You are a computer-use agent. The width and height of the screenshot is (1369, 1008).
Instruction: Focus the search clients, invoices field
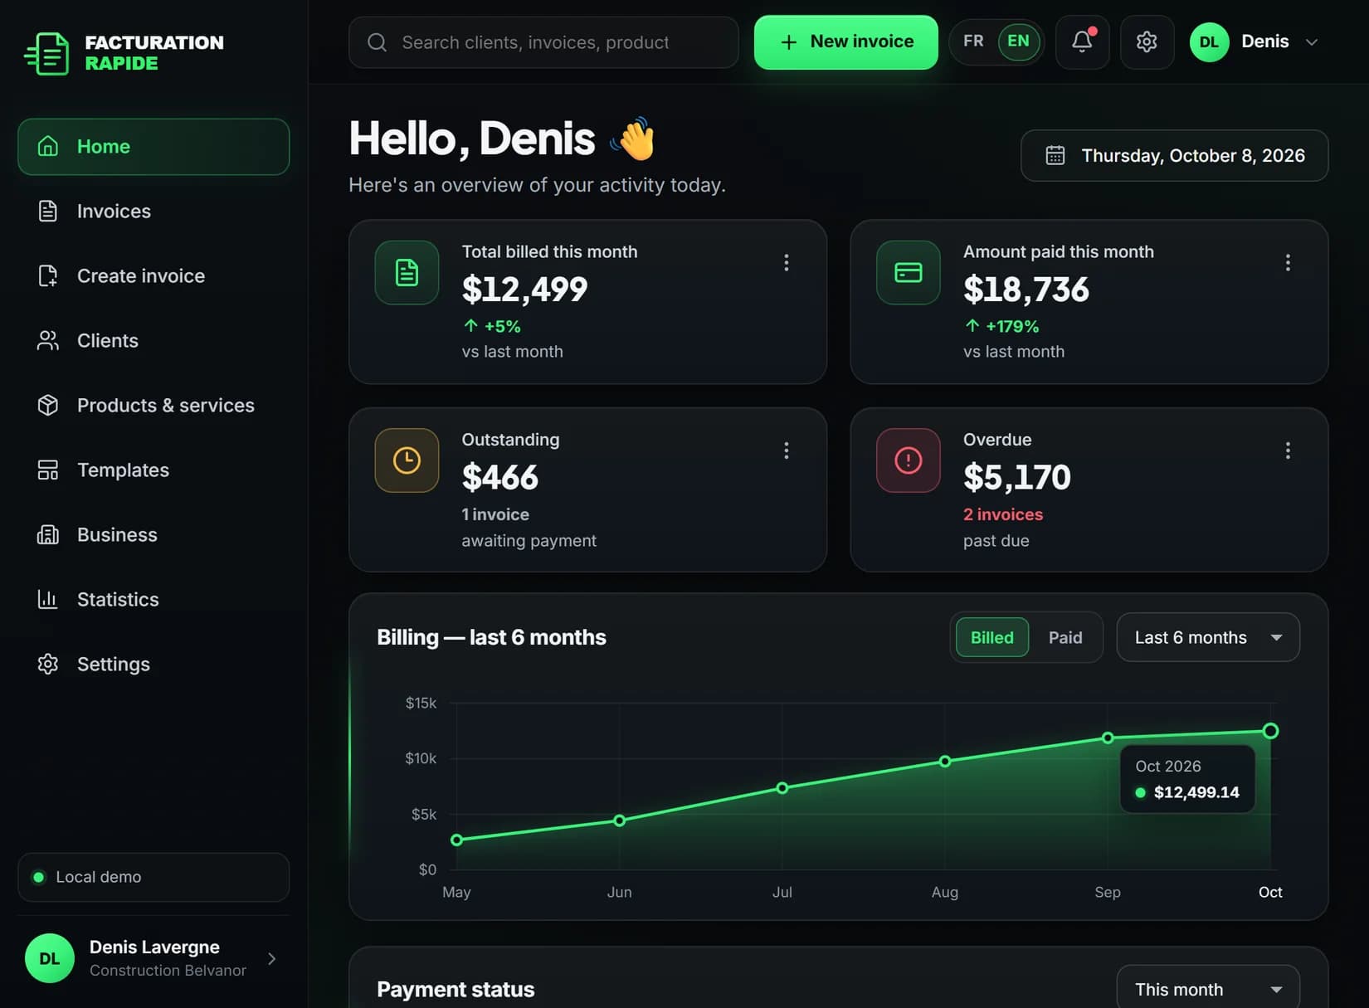(x=543, y=42)
